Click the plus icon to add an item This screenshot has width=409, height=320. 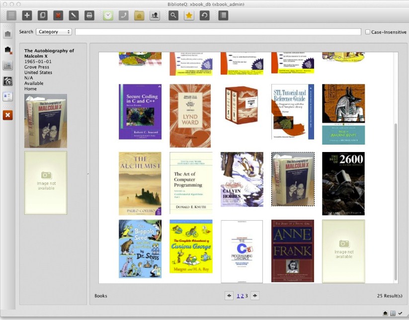point(27,15)
